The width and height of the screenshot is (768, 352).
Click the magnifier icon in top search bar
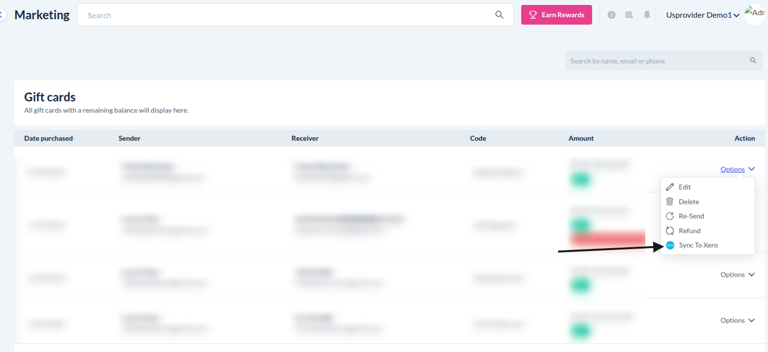pyautogui.click(x=499, y=15)
